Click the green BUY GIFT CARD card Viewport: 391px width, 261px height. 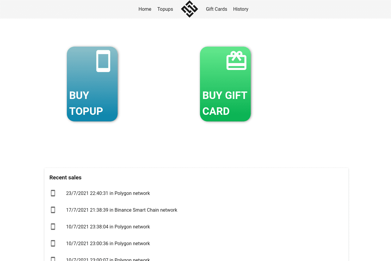(x=225, y=84)
